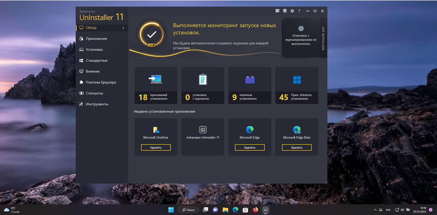The width and height of the screenshot is (437, 215).
Task: Select Стандартные in the sidebar
Action: pyautogui.click(x=102, y=61)
